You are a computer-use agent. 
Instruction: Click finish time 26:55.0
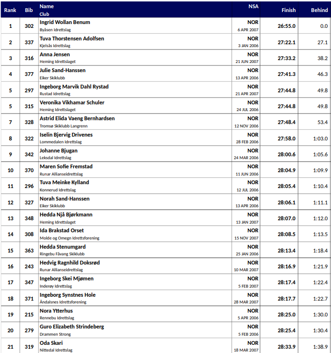coord(287,26)
